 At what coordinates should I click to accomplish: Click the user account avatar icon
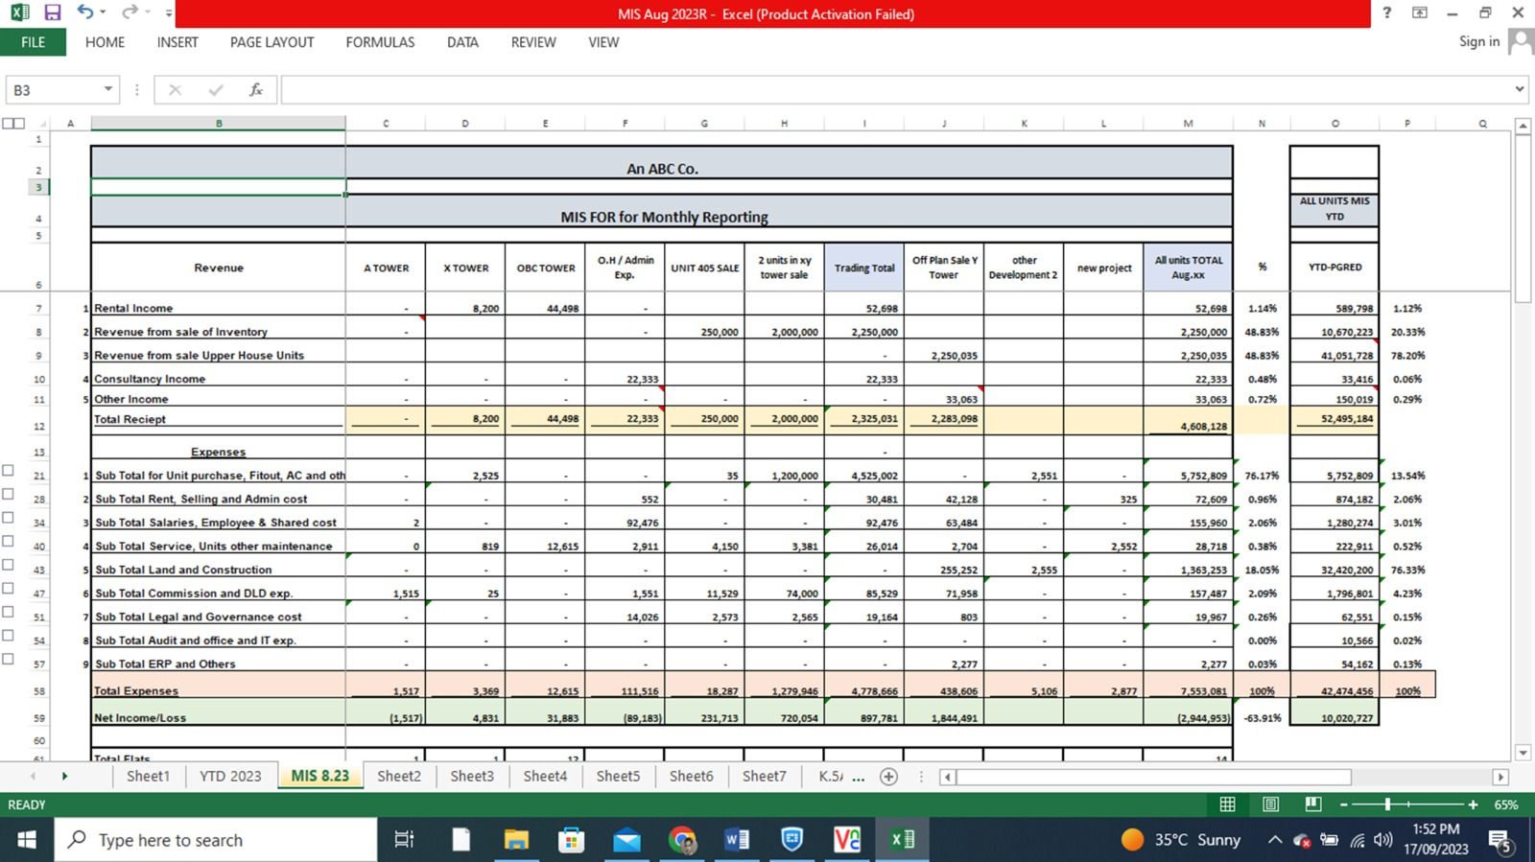pos(1522,41)
